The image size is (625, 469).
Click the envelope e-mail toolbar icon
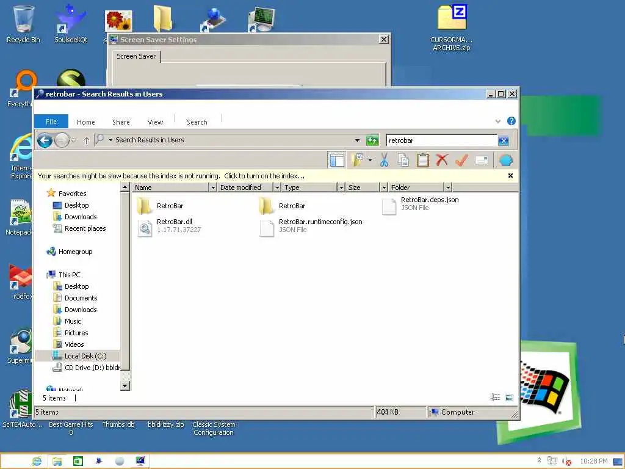pos(482,161)
